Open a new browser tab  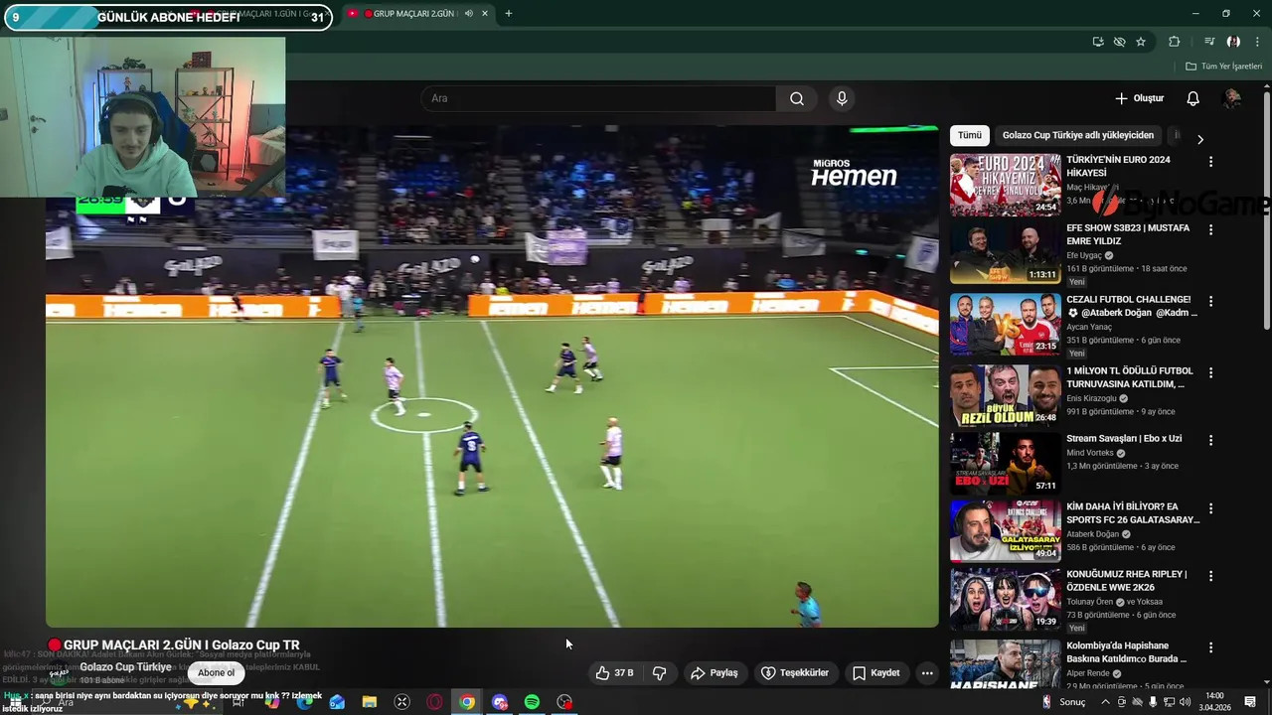click(508, 13)
